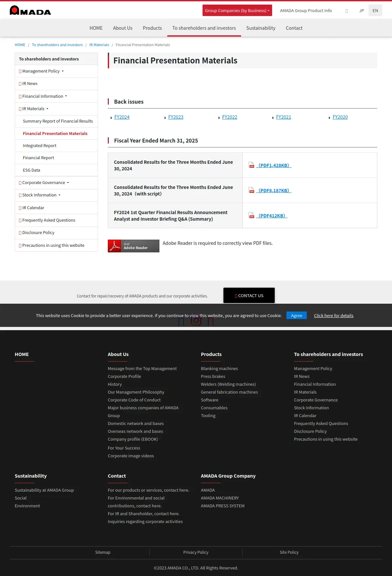Viewport: 392px width, 576px height.
Task: Open FY2022 back issue
Action: click(230, 117)
